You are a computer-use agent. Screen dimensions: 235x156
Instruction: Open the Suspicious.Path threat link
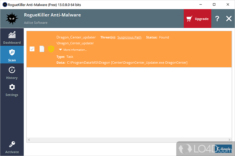click(x=129, y=37)
